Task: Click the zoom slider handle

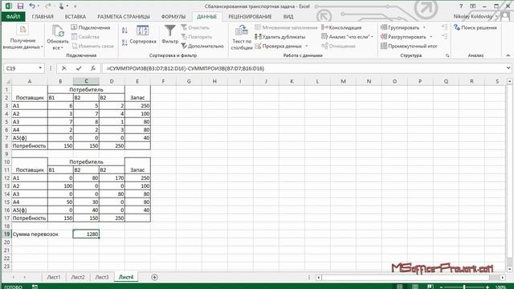Action: [x=464, y=287]
